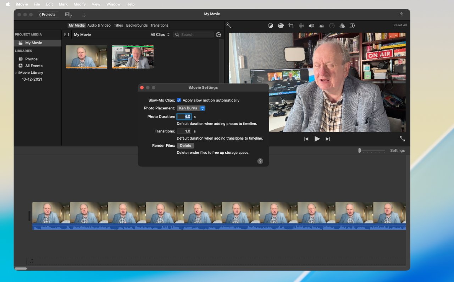The width and height of the screenshot is (454, 282).
Task: Open the Noise Reduction equalizer icon
Action: (321, 25)
